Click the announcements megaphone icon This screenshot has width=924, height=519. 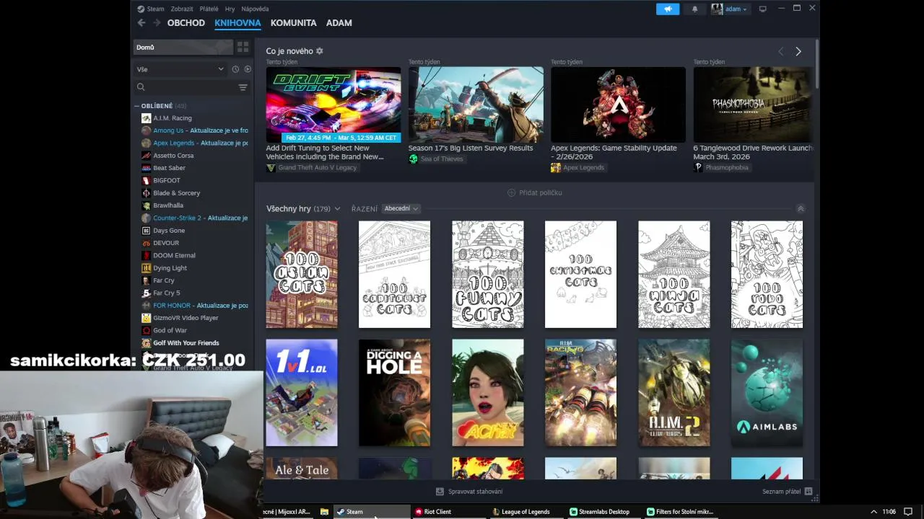[668, 9]
